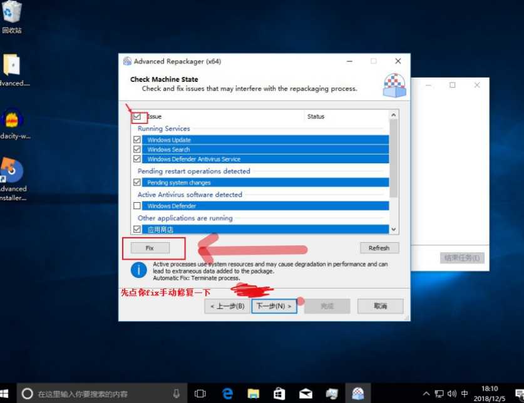The width and height of the screenshot is (524, 403).
Task: Open the volume tray icon
Action: 452,394
